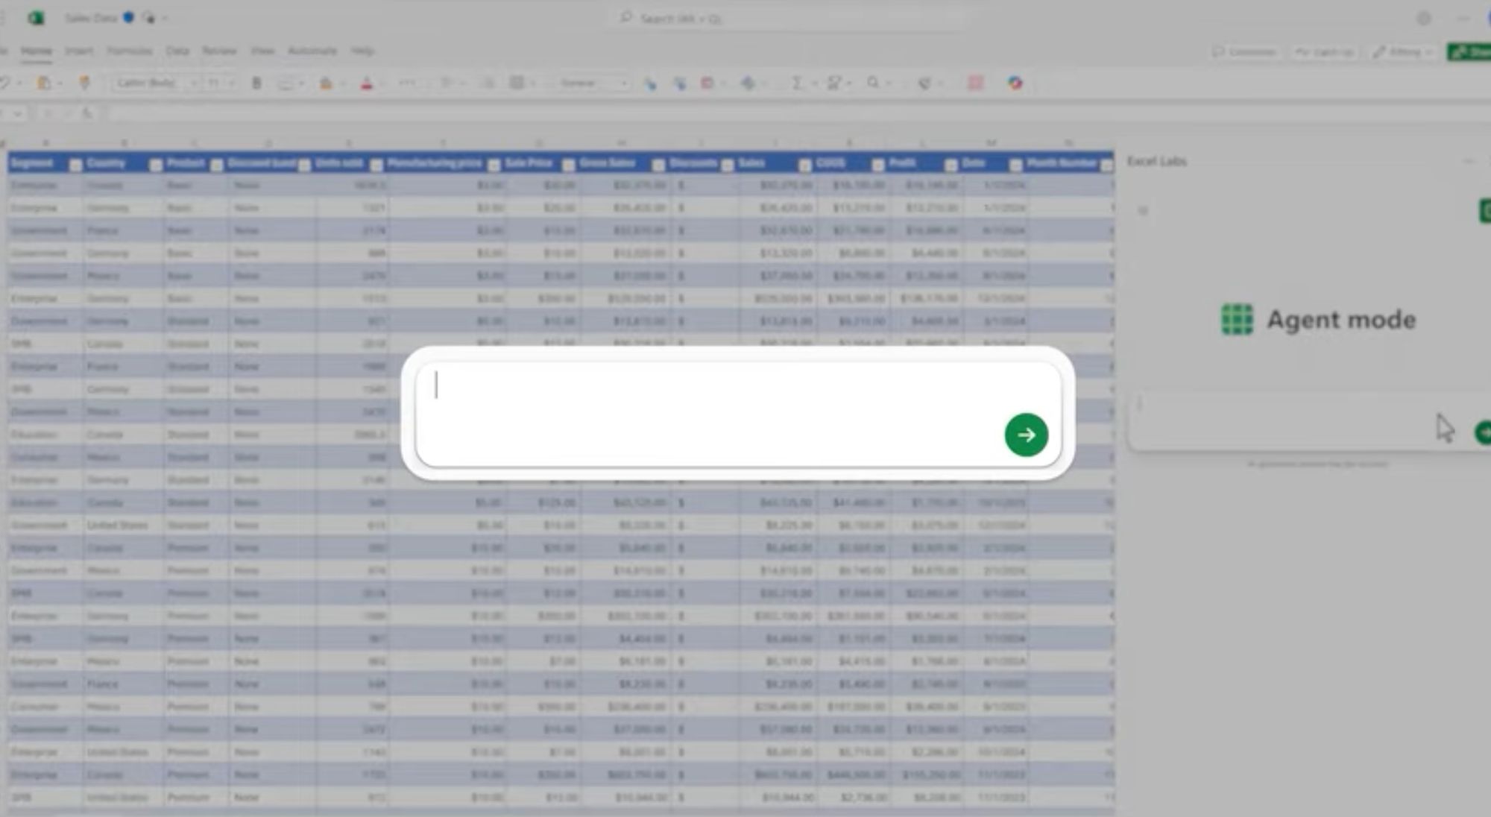
Task: Open the Country column filter dropdown
Action: tap(155, 165)
